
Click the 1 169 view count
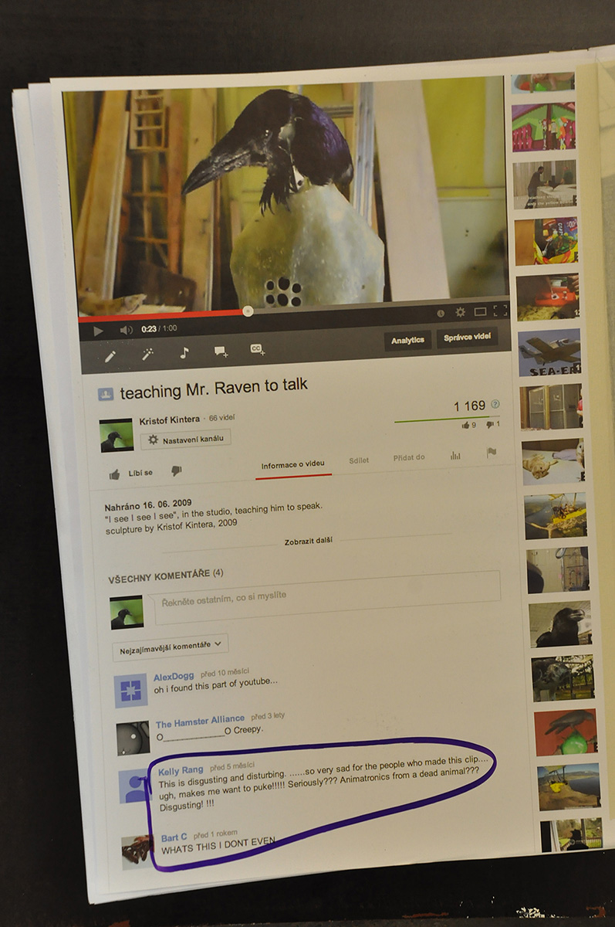click(x=469, y=406)
